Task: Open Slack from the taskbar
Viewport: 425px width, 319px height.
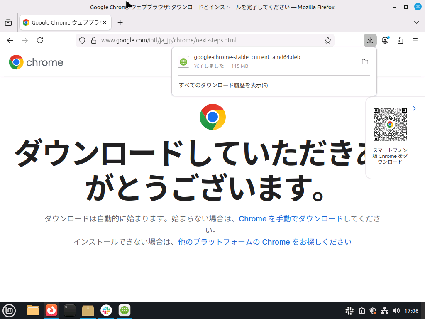Action: 106,310
